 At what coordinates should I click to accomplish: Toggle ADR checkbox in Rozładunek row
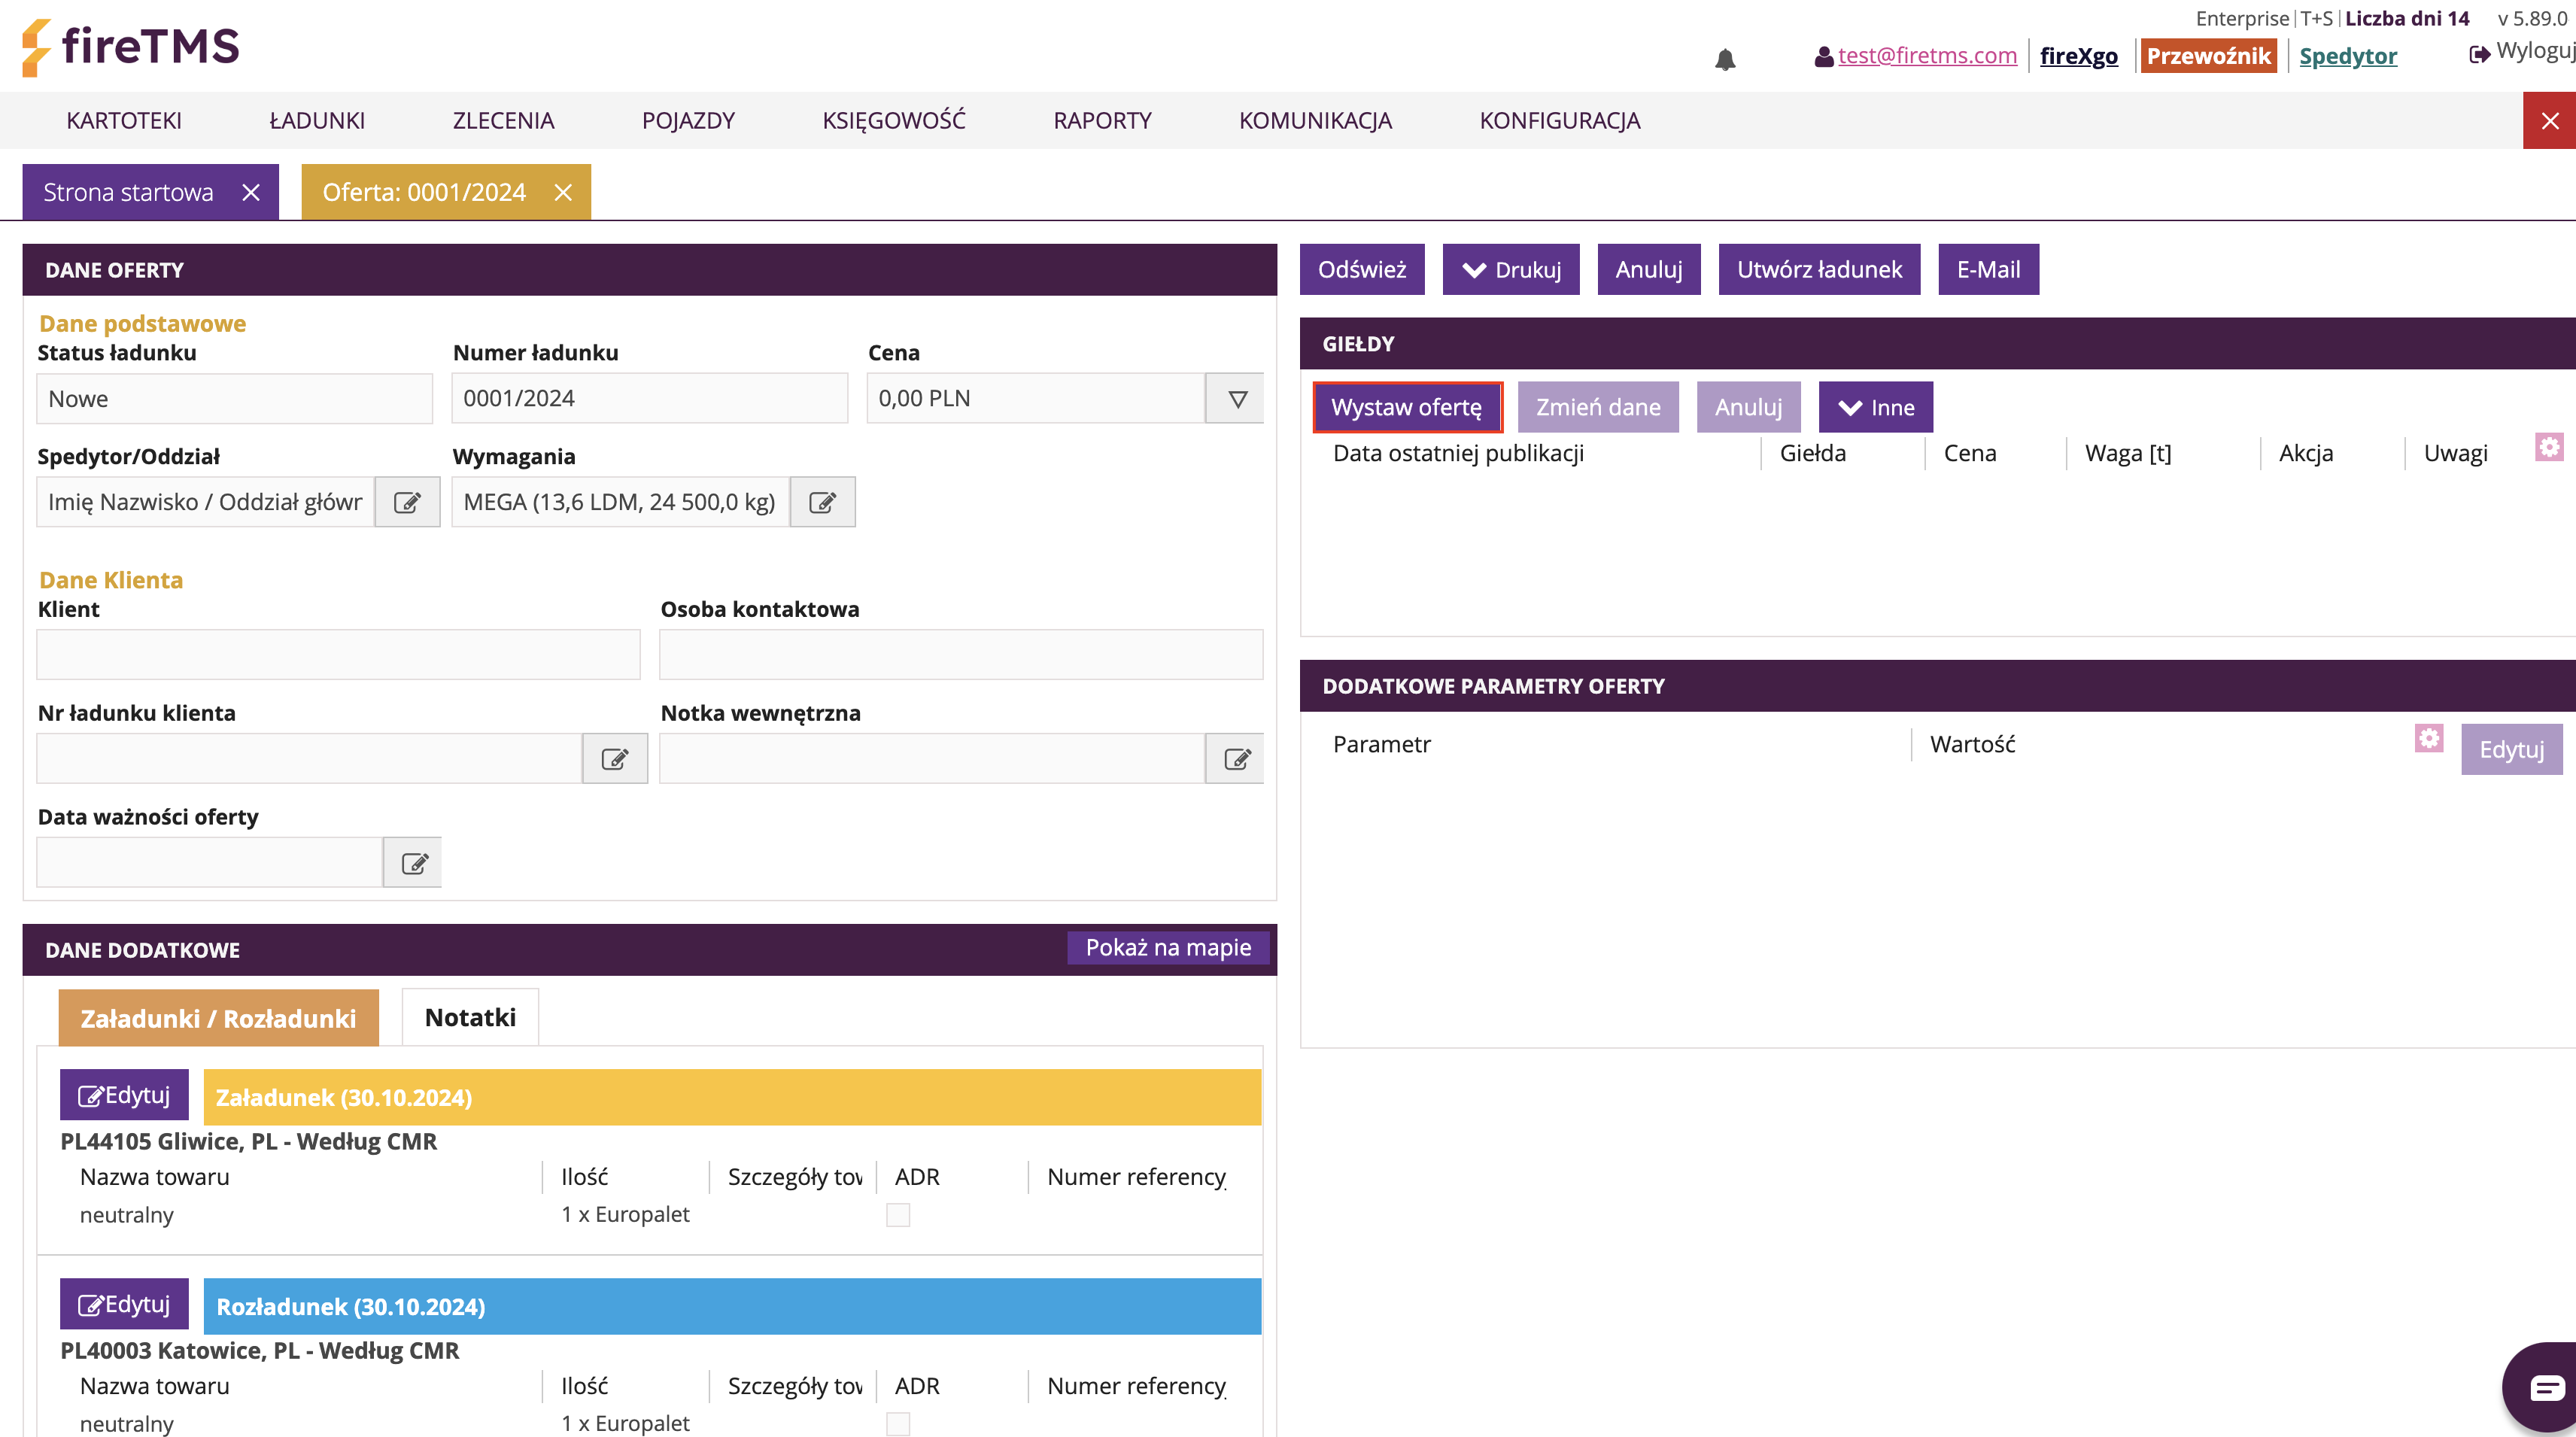pos(898,1423)
